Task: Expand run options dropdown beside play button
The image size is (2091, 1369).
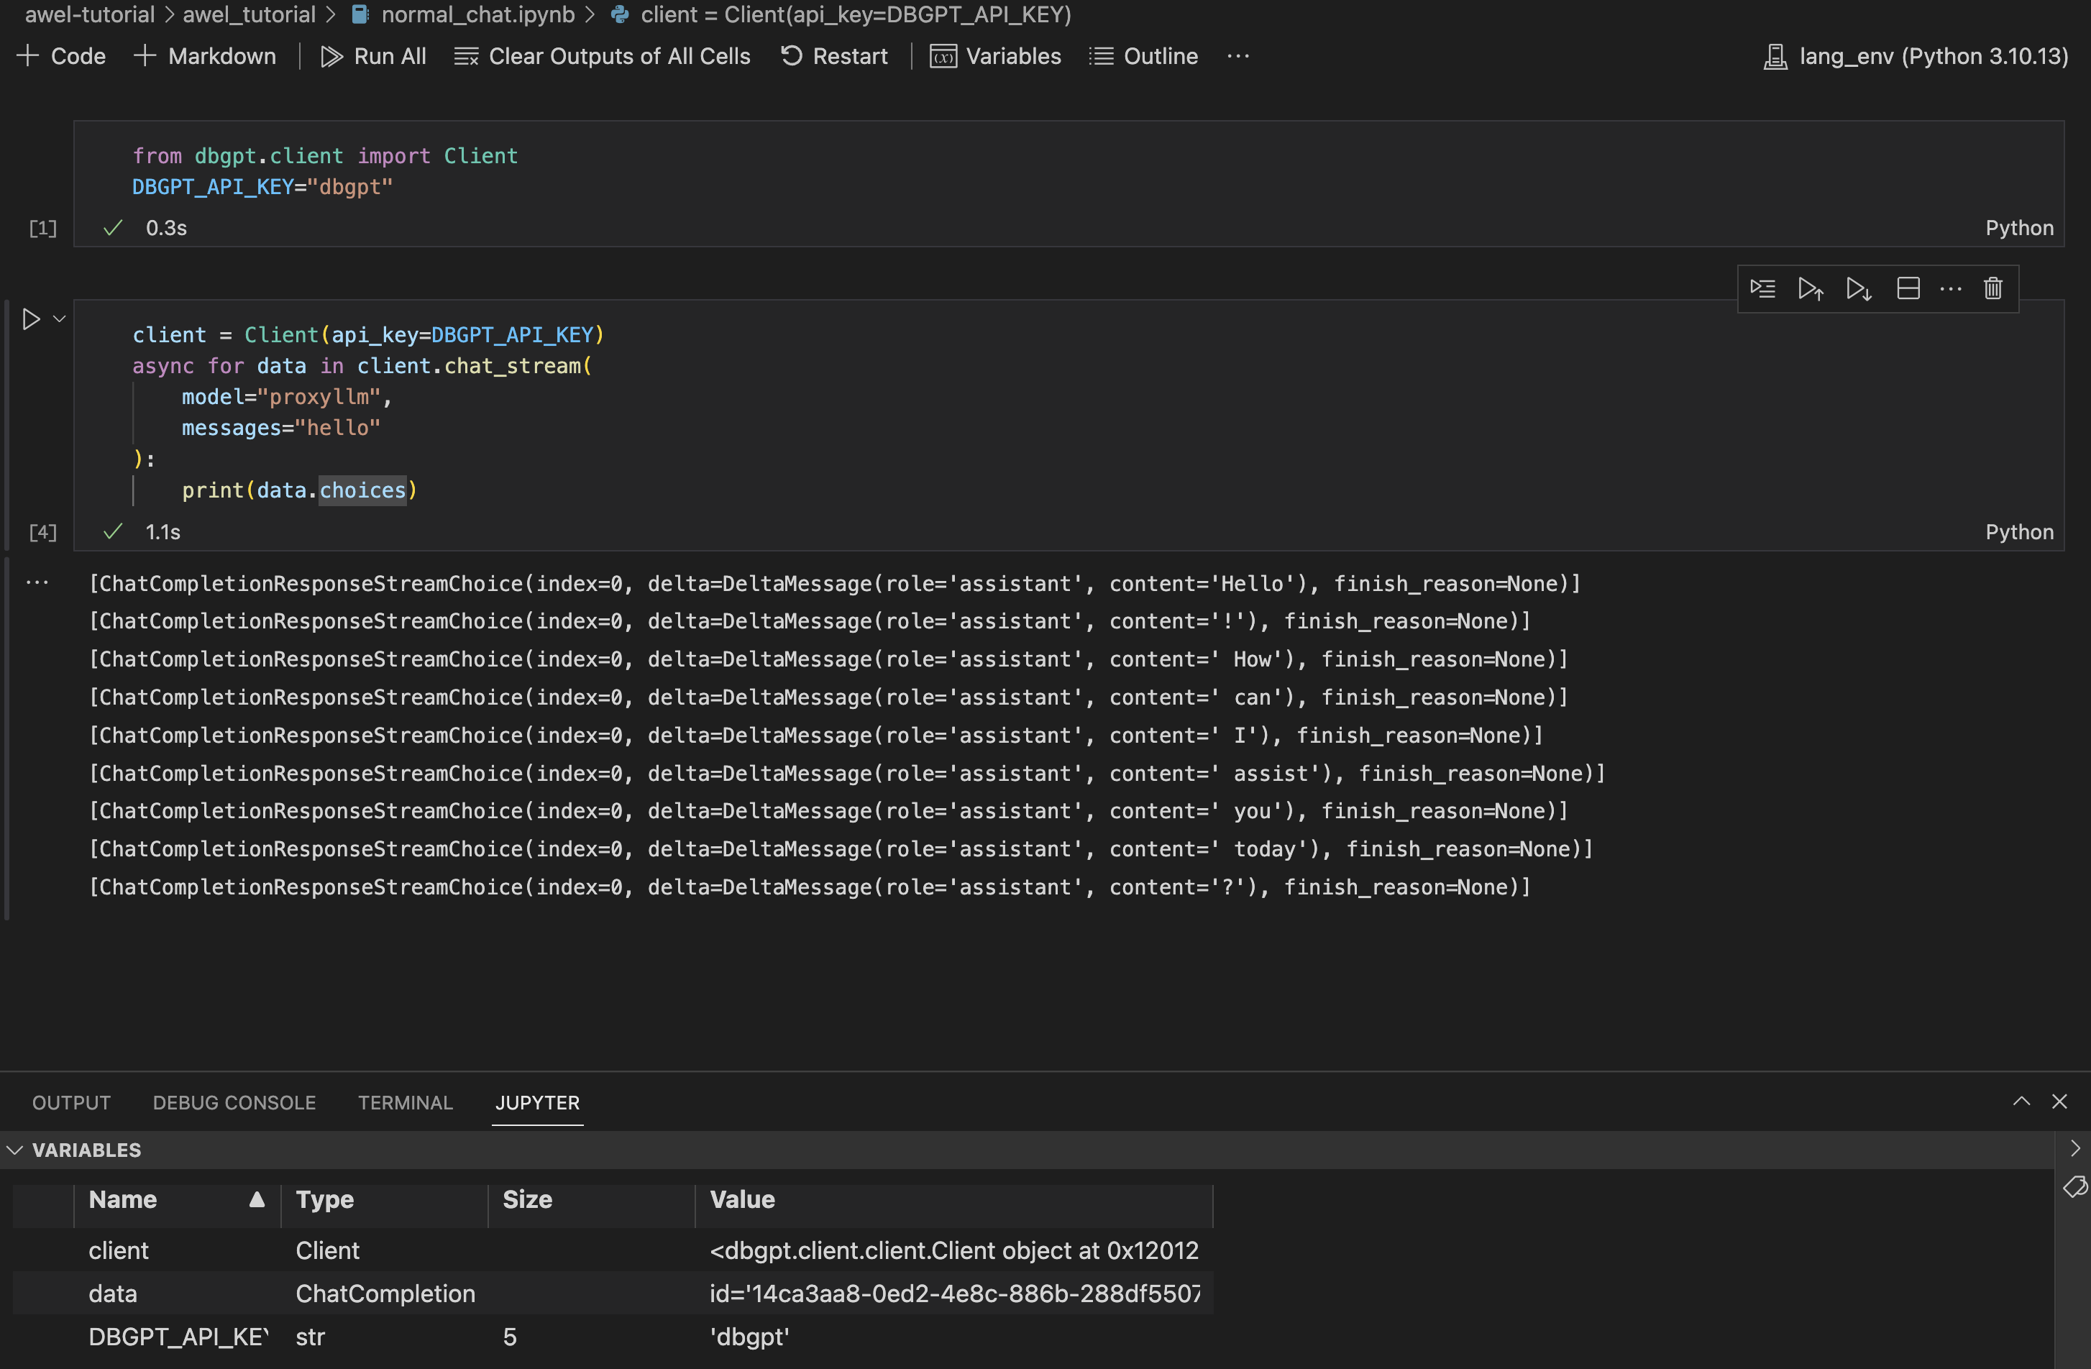Action: [60, 319]
